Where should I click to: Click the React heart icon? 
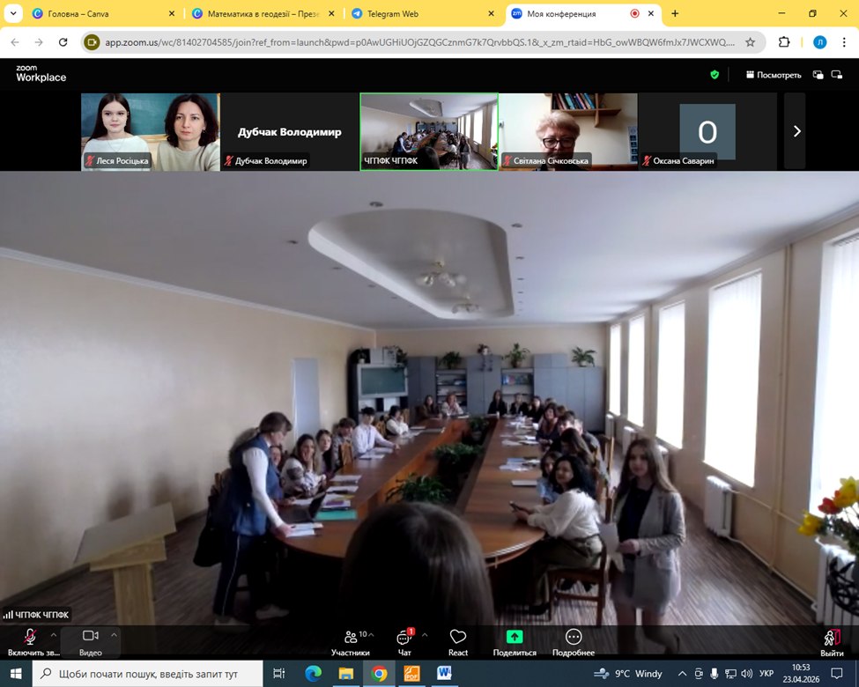(457, 640)
